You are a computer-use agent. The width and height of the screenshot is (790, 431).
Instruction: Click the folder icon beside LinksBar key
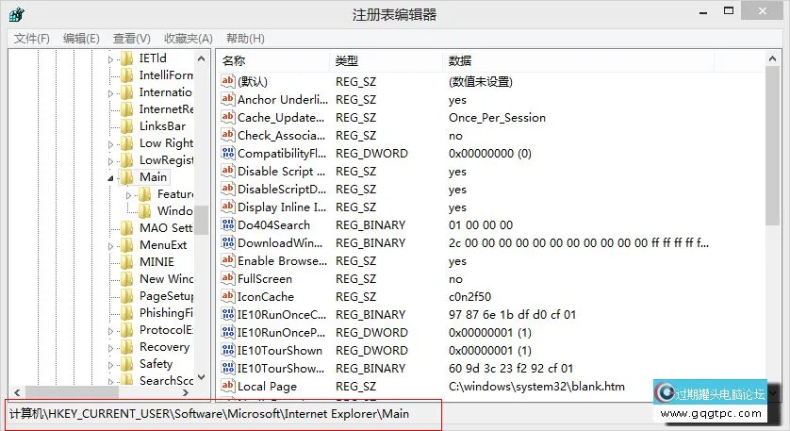coord(127,125)
